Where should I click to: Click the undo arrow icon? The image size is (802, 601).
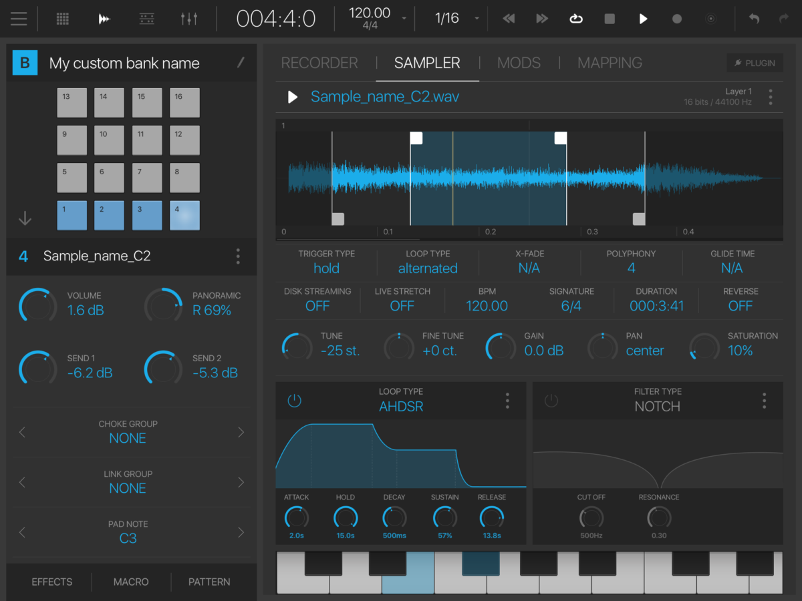(x=754, y=19)
